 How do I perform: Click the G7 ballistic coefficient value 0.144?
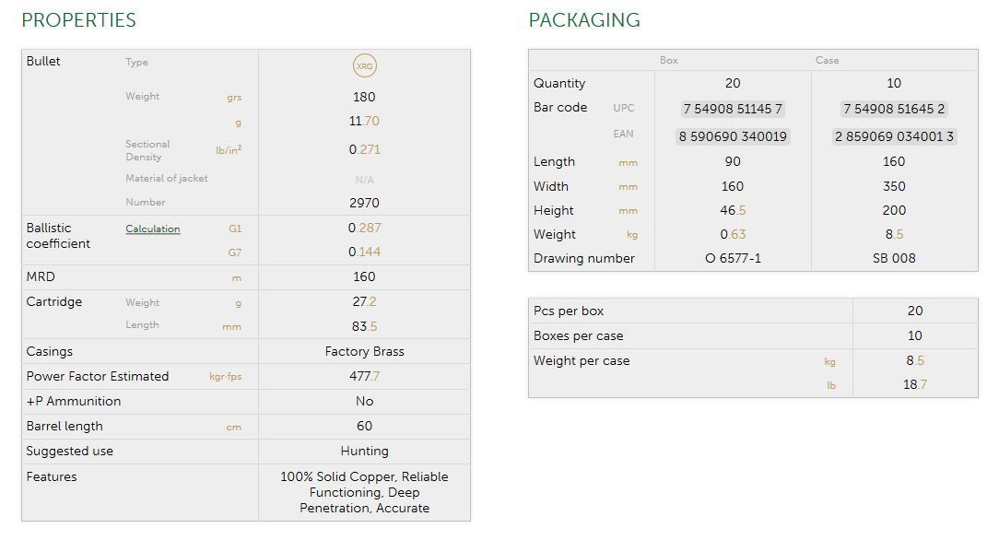coord(364,252)
